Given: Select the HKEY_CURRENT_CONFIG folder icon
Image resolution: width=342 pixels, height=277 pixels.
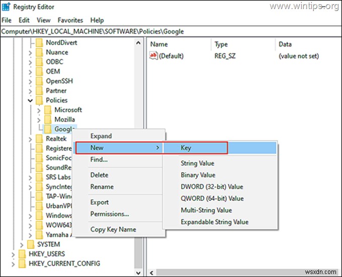Looking at the screenshot, I should [x=22, y=263].
